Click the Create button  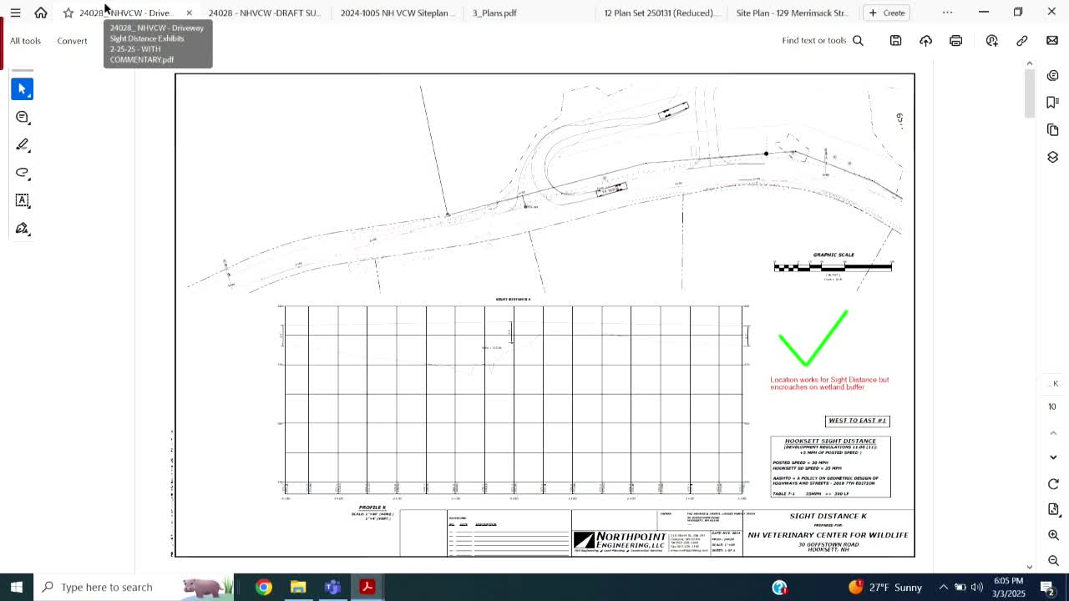point(886,13)
